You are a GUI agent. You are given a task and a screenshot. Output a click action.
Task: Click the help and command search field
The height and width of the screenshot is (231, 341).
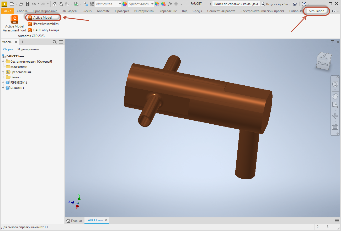(x=236, y=4)
